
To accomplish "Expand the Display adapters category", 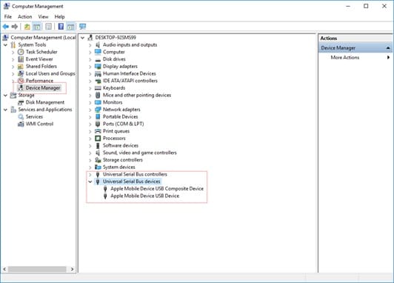I will tap(90, 67).
